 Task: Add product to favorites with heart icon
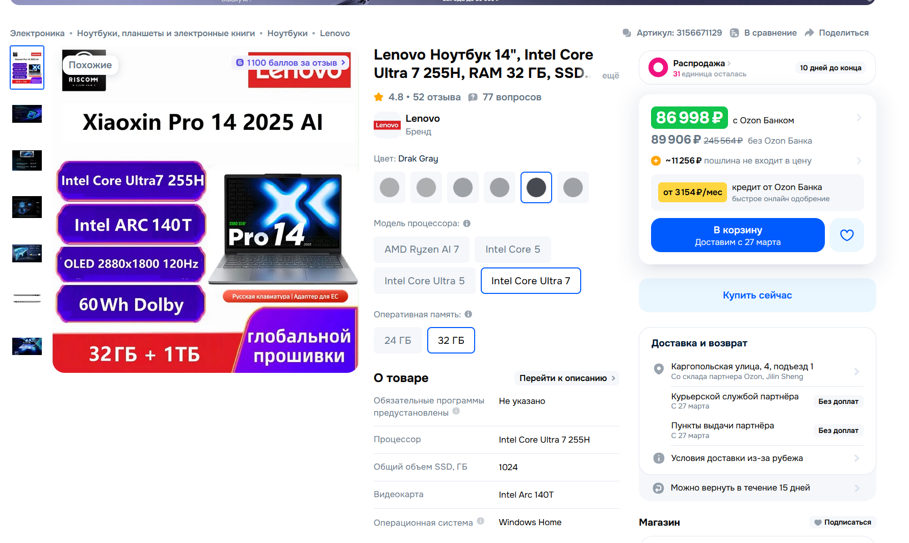[x=846, y=235]
